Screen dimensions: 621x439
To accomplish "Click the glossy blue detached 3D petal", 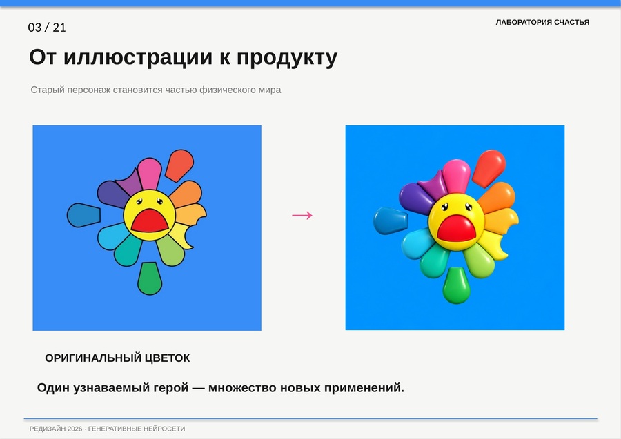I will tap(390, 221).
